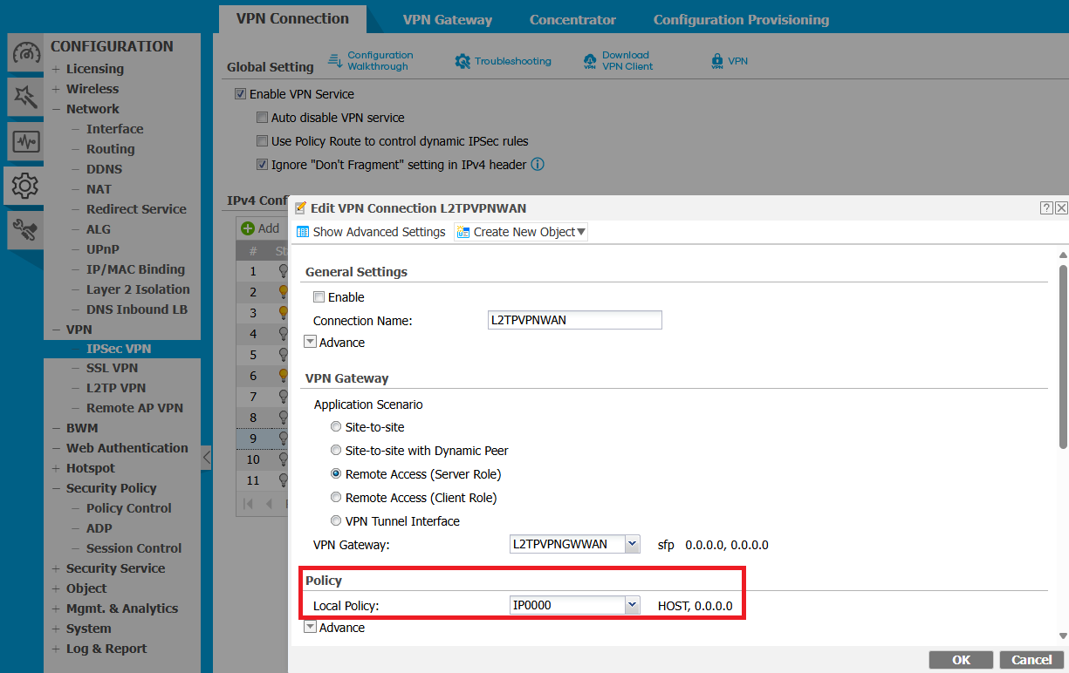This screenshot has height=673, width=1069.
Task: Select Site-to-site radio button
Action: pyautogui.click(x=336, y=427)
